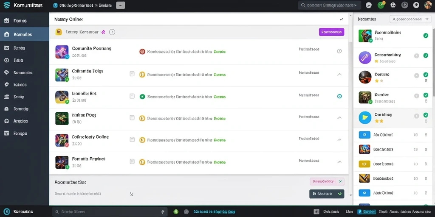Screen dimensions: 435x217
Task: Click the main list scroll down arrow
Action: (350, 195)
